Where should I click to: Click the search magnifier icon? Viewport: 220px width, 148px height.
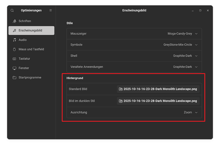coord(12,10)
